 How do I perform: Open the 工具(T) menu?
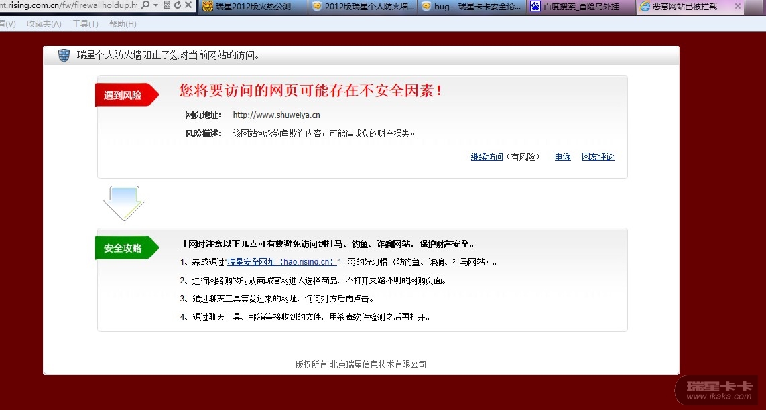[85, 24]
